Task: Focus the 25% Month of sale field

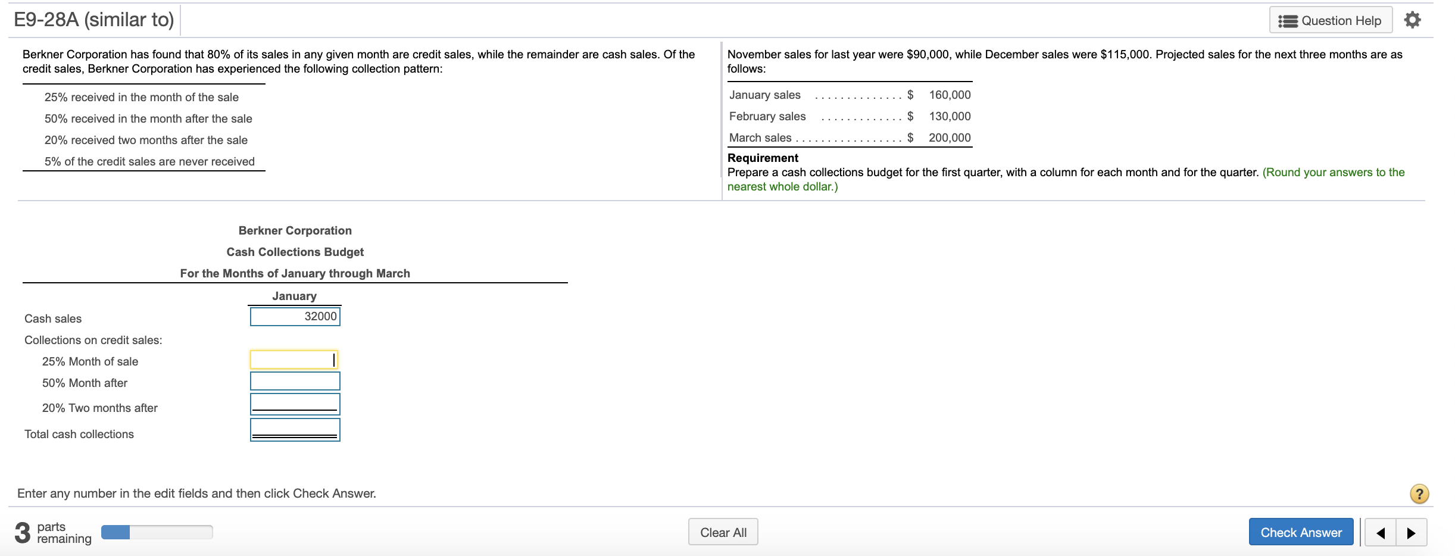Action: click(295, 360)
